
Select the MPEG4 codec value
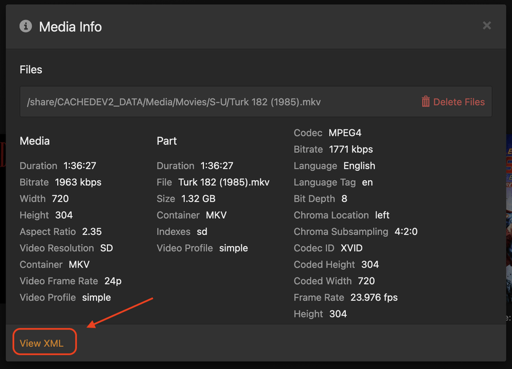tap(345, 133)
